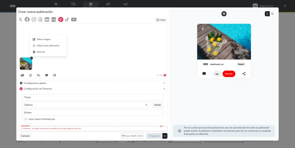Select the TikTok network icon

click(x=67, y=20)
